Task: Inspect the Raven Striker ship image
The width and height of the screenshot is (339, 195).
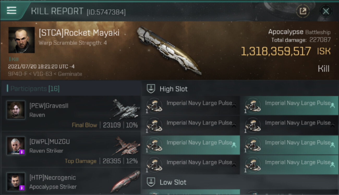Action: [x=126, y=145]
